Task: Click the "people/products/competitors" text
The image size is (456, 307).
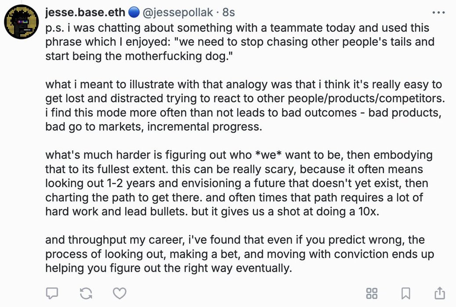Action: click(365, 99)
